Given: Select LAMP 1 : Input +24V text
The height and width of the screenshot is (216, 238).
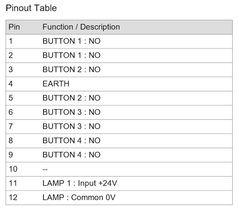Looking at the screenshot, I should 80,183.
